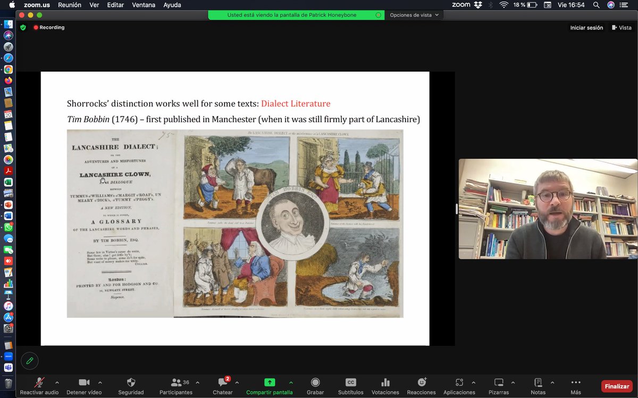638x398 pixels.
Task: Expand the arrow beside Chatear
Action: [x=237, y=382]
